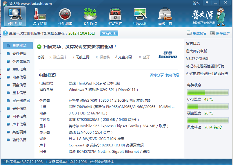
Task: Open the 高级工具 toolbox icon
Action: coord(165,16)
